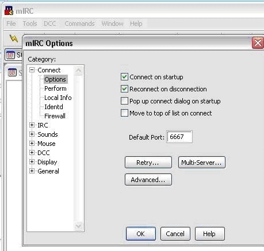This screenshot has width=264, height=251.
Task: Close the mIRC Options dialog
Action: 258,43
